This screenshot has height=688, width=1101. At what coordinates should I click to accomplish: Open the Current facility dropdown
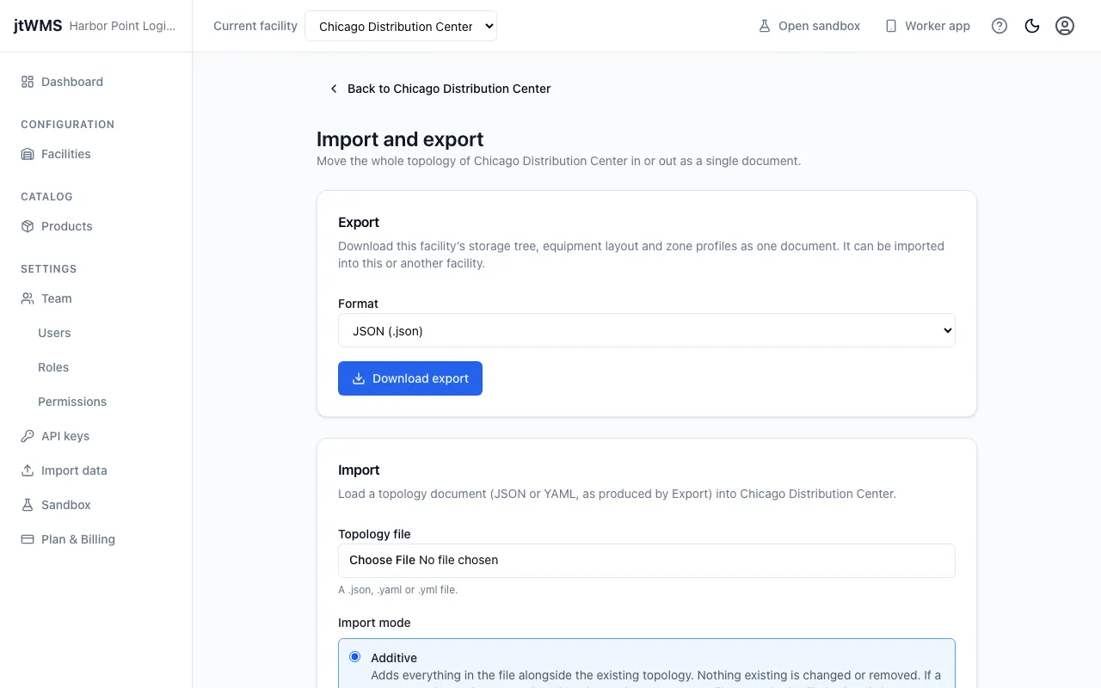click(401, 26)
